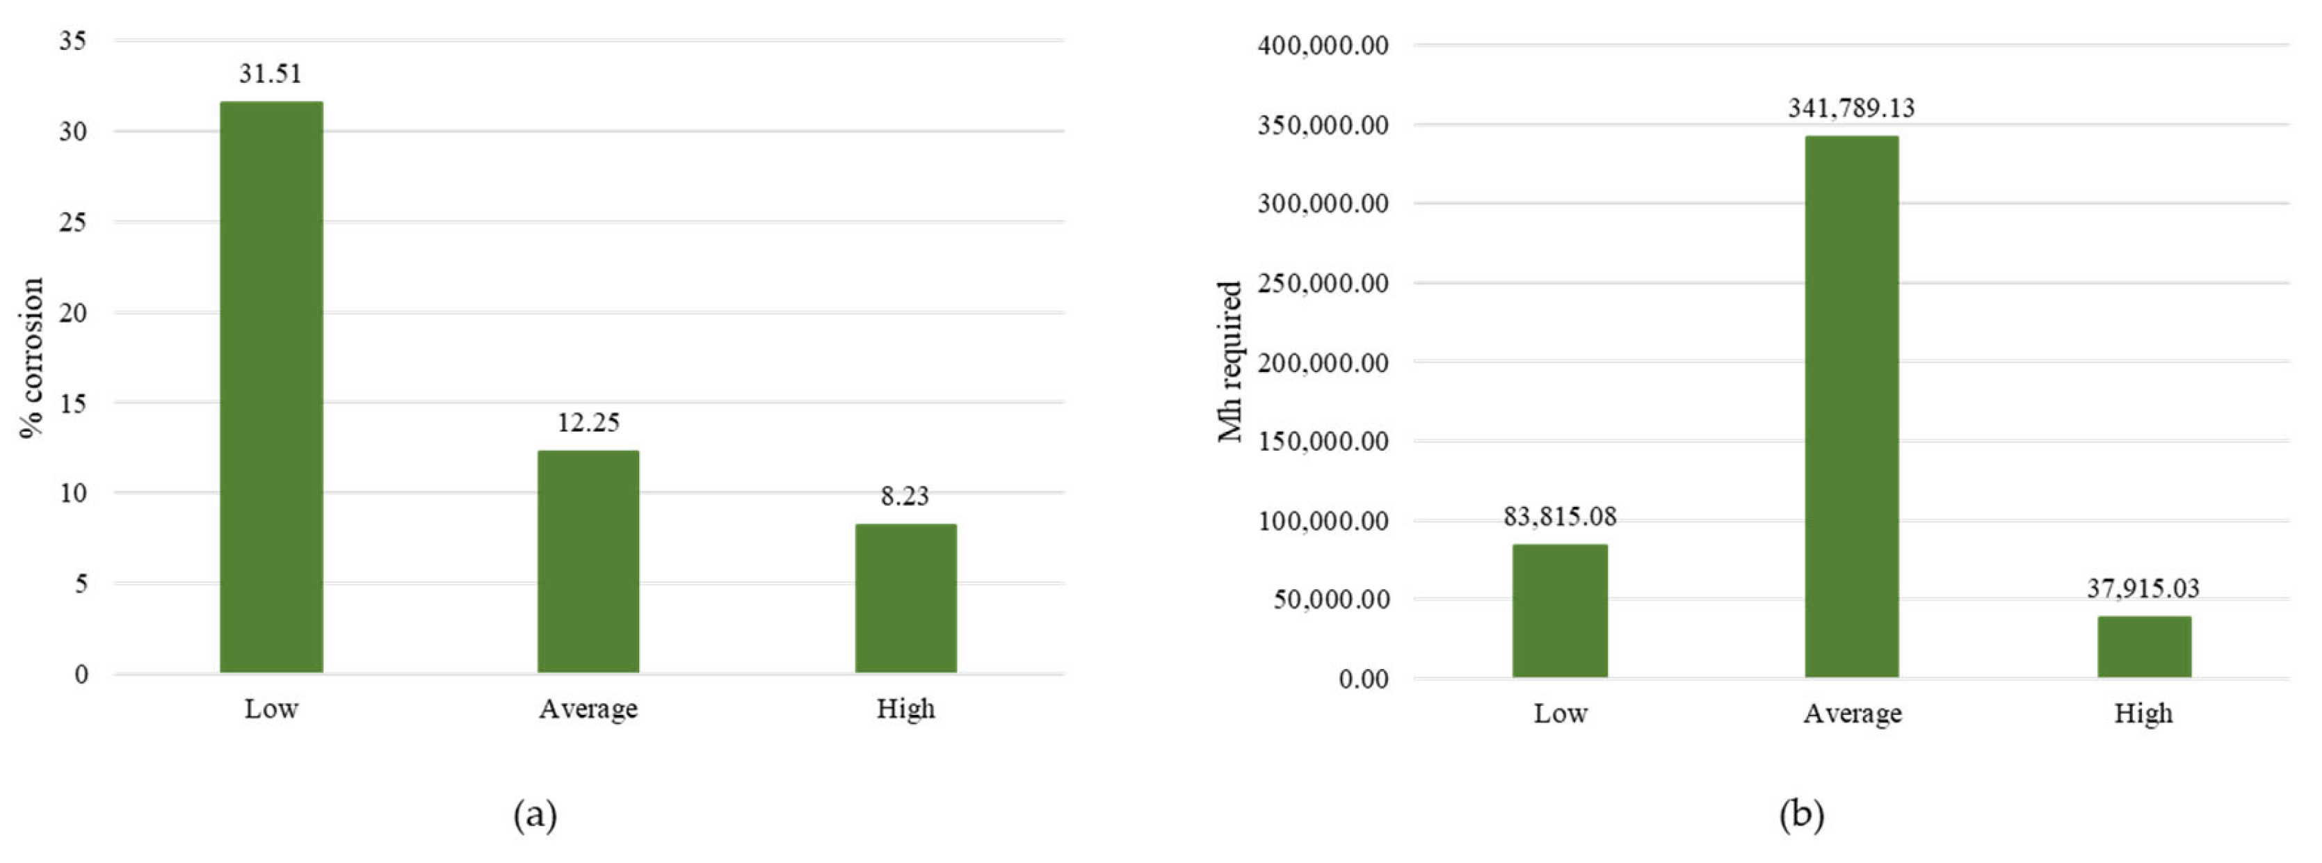2322x863 pixels.
Task: Select the 400,000.00 y-axis tick label
Action: pyautogui.click(x=1323, y=45)
